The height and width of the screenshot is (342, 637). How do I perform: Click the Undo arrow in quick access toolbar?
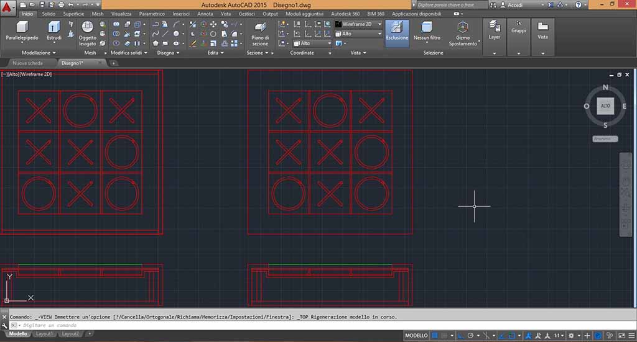[x=71, y=5]
